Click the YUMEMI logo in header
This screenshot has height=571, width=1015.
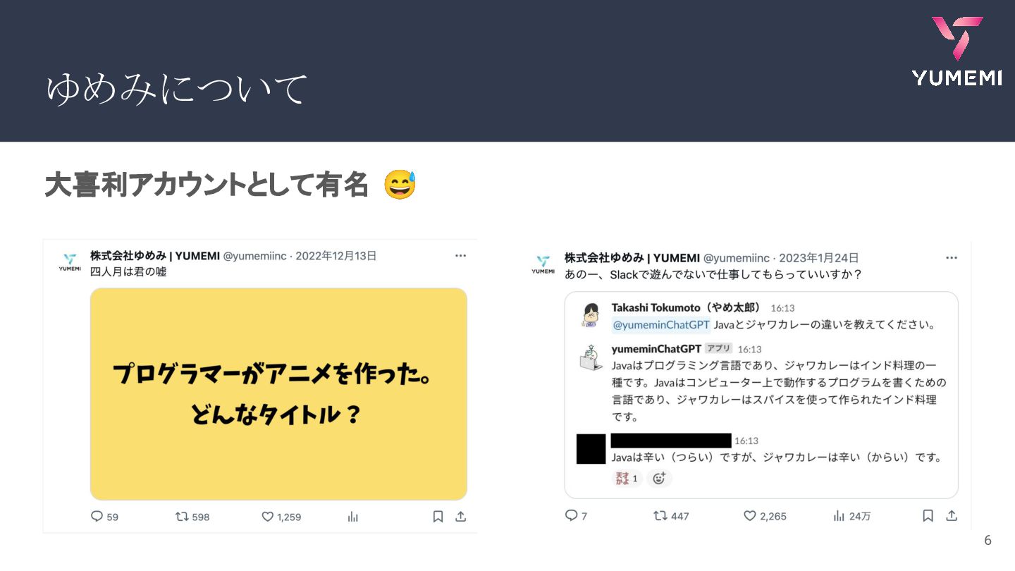pos(956,51)
